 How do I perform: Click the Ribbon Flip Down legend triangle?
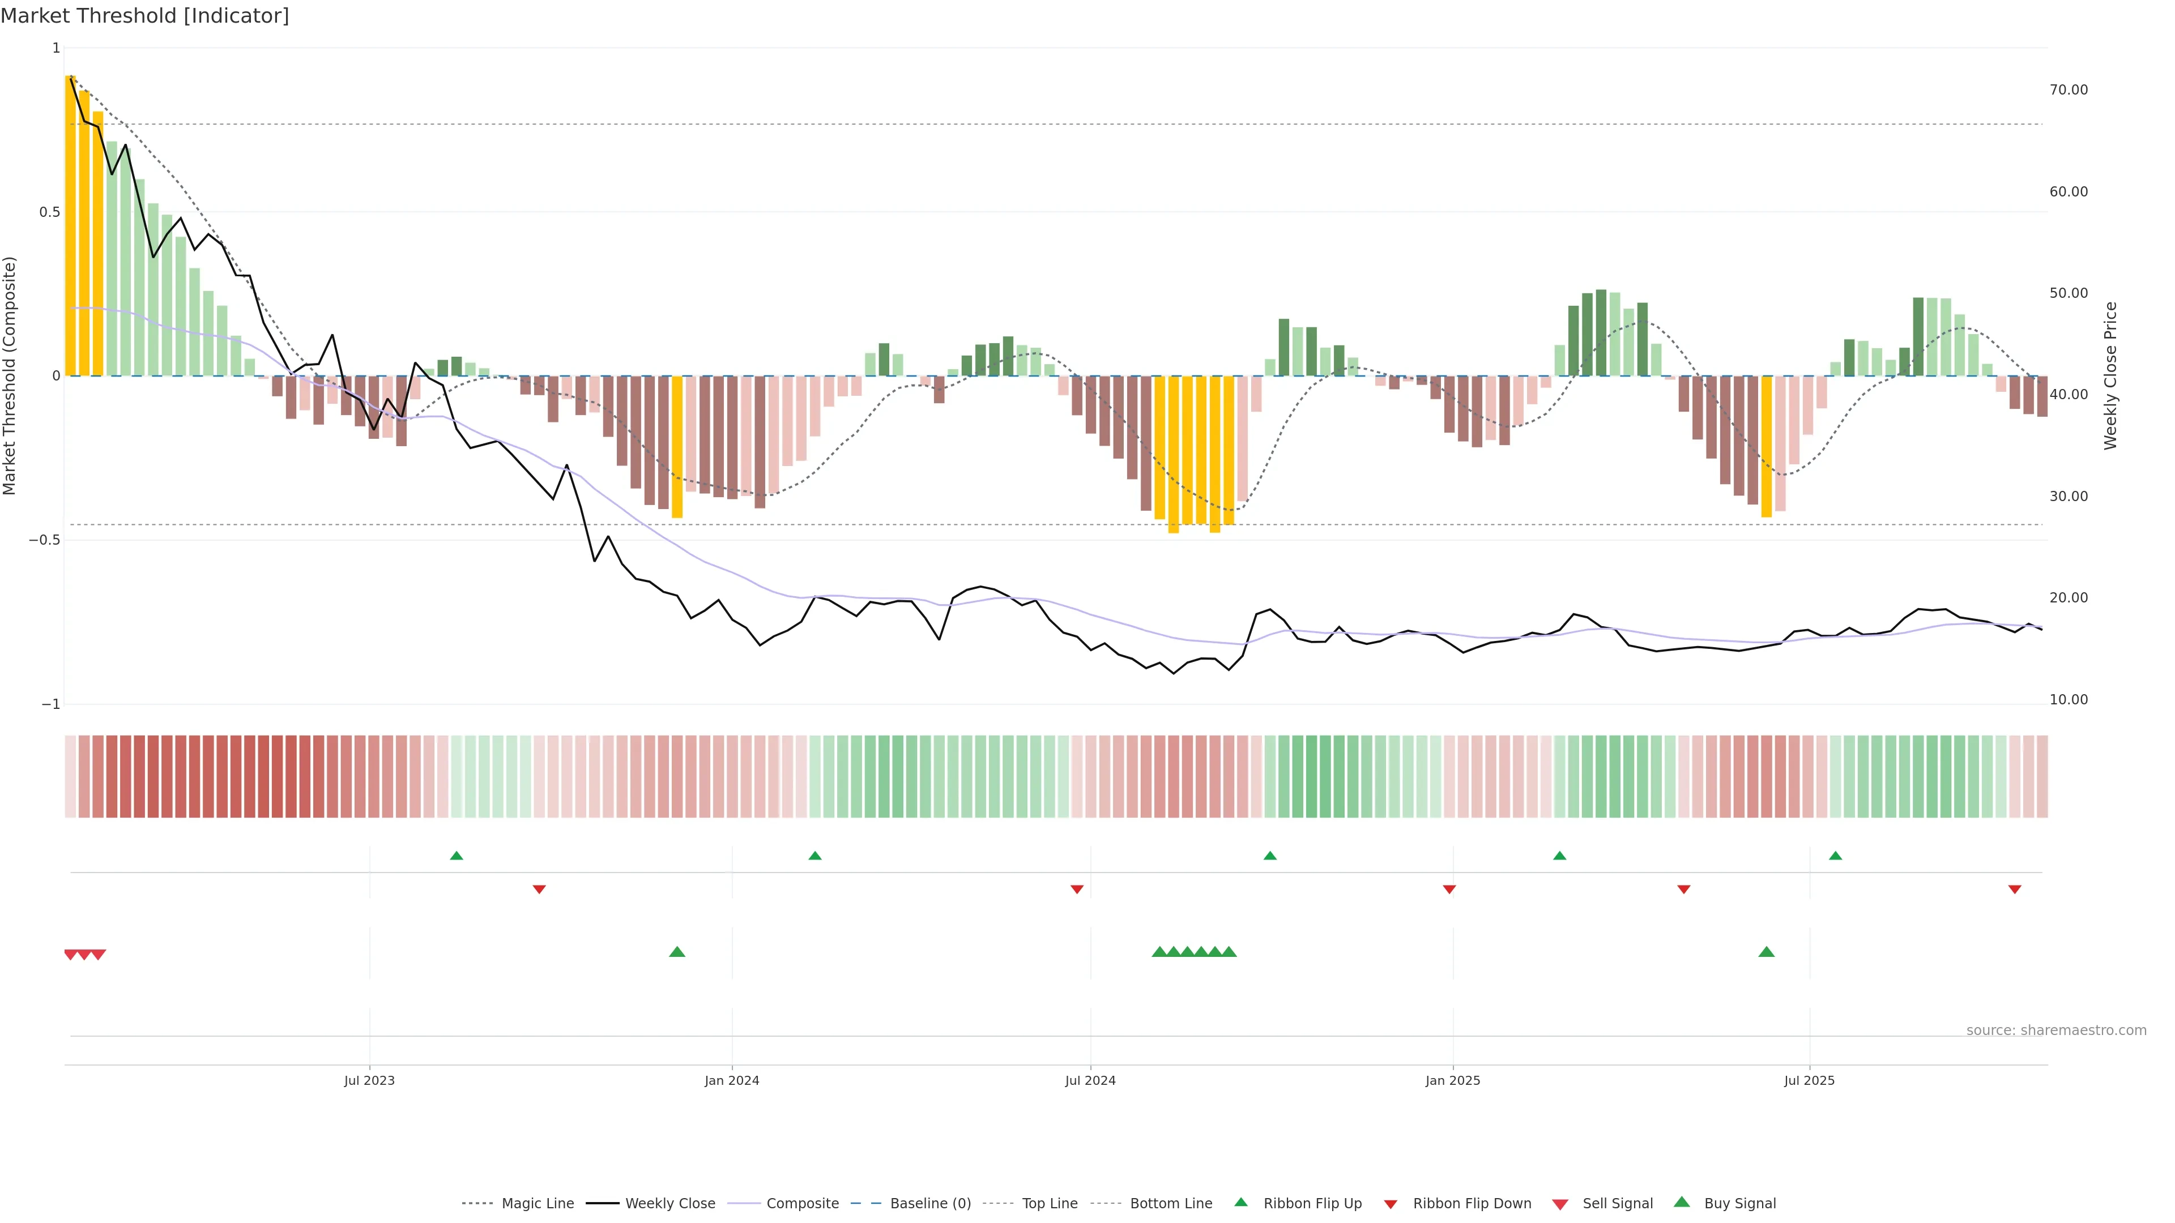point(1390,1204)
